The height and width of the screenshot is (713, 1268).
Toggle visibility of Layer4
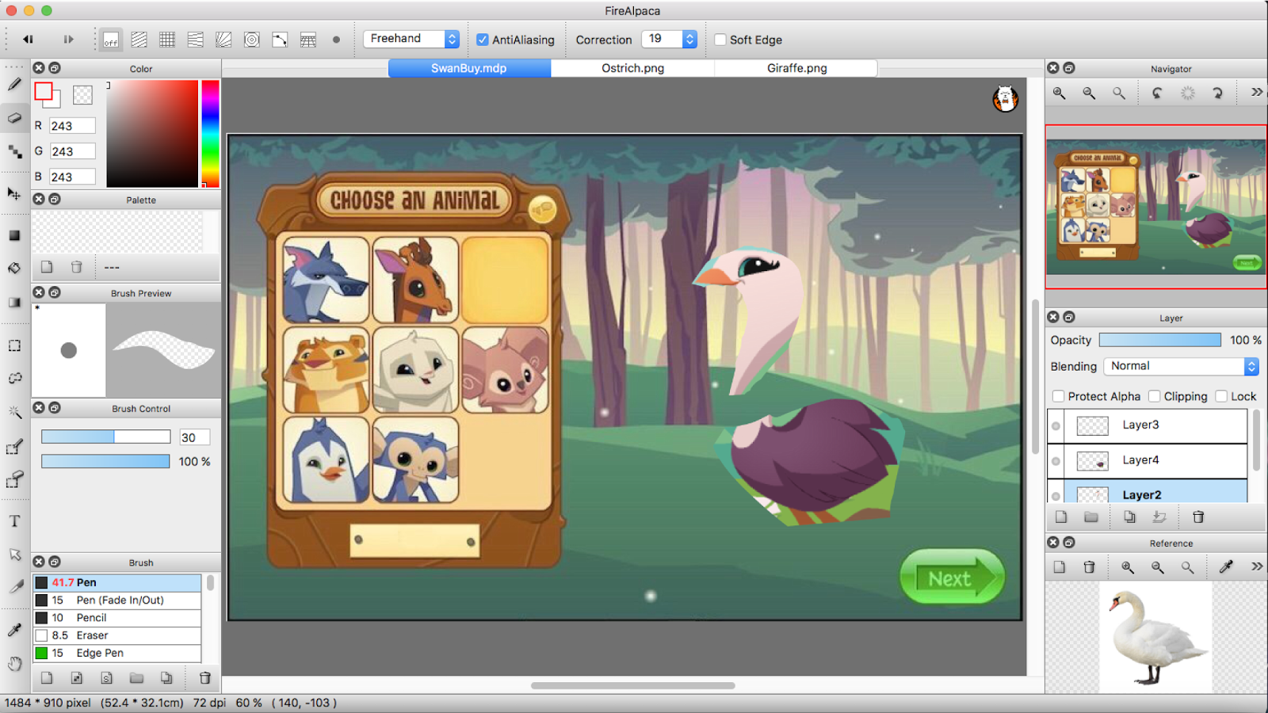tap(1056, 461)
